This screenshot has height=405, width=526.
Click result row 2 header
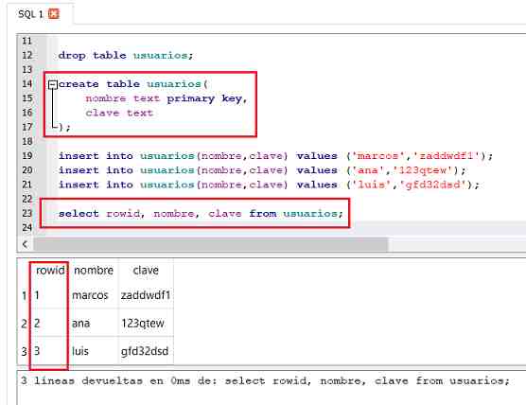tap(24, 324)
